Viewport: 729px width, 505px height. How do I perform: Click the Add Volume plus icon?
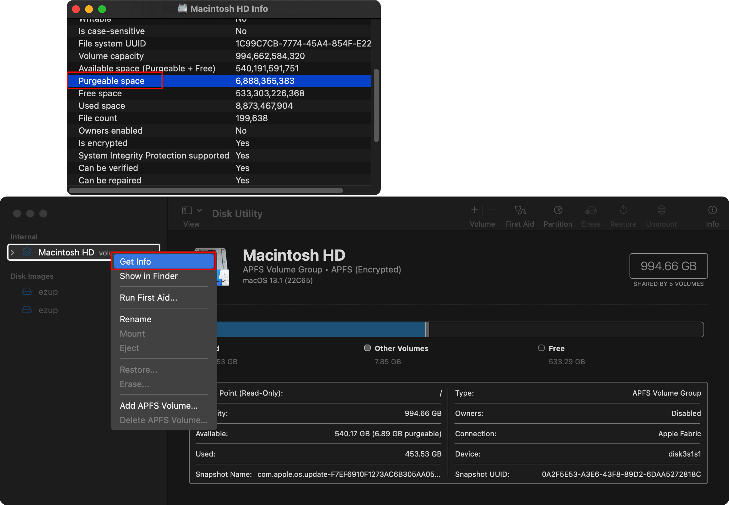point(474,210)
